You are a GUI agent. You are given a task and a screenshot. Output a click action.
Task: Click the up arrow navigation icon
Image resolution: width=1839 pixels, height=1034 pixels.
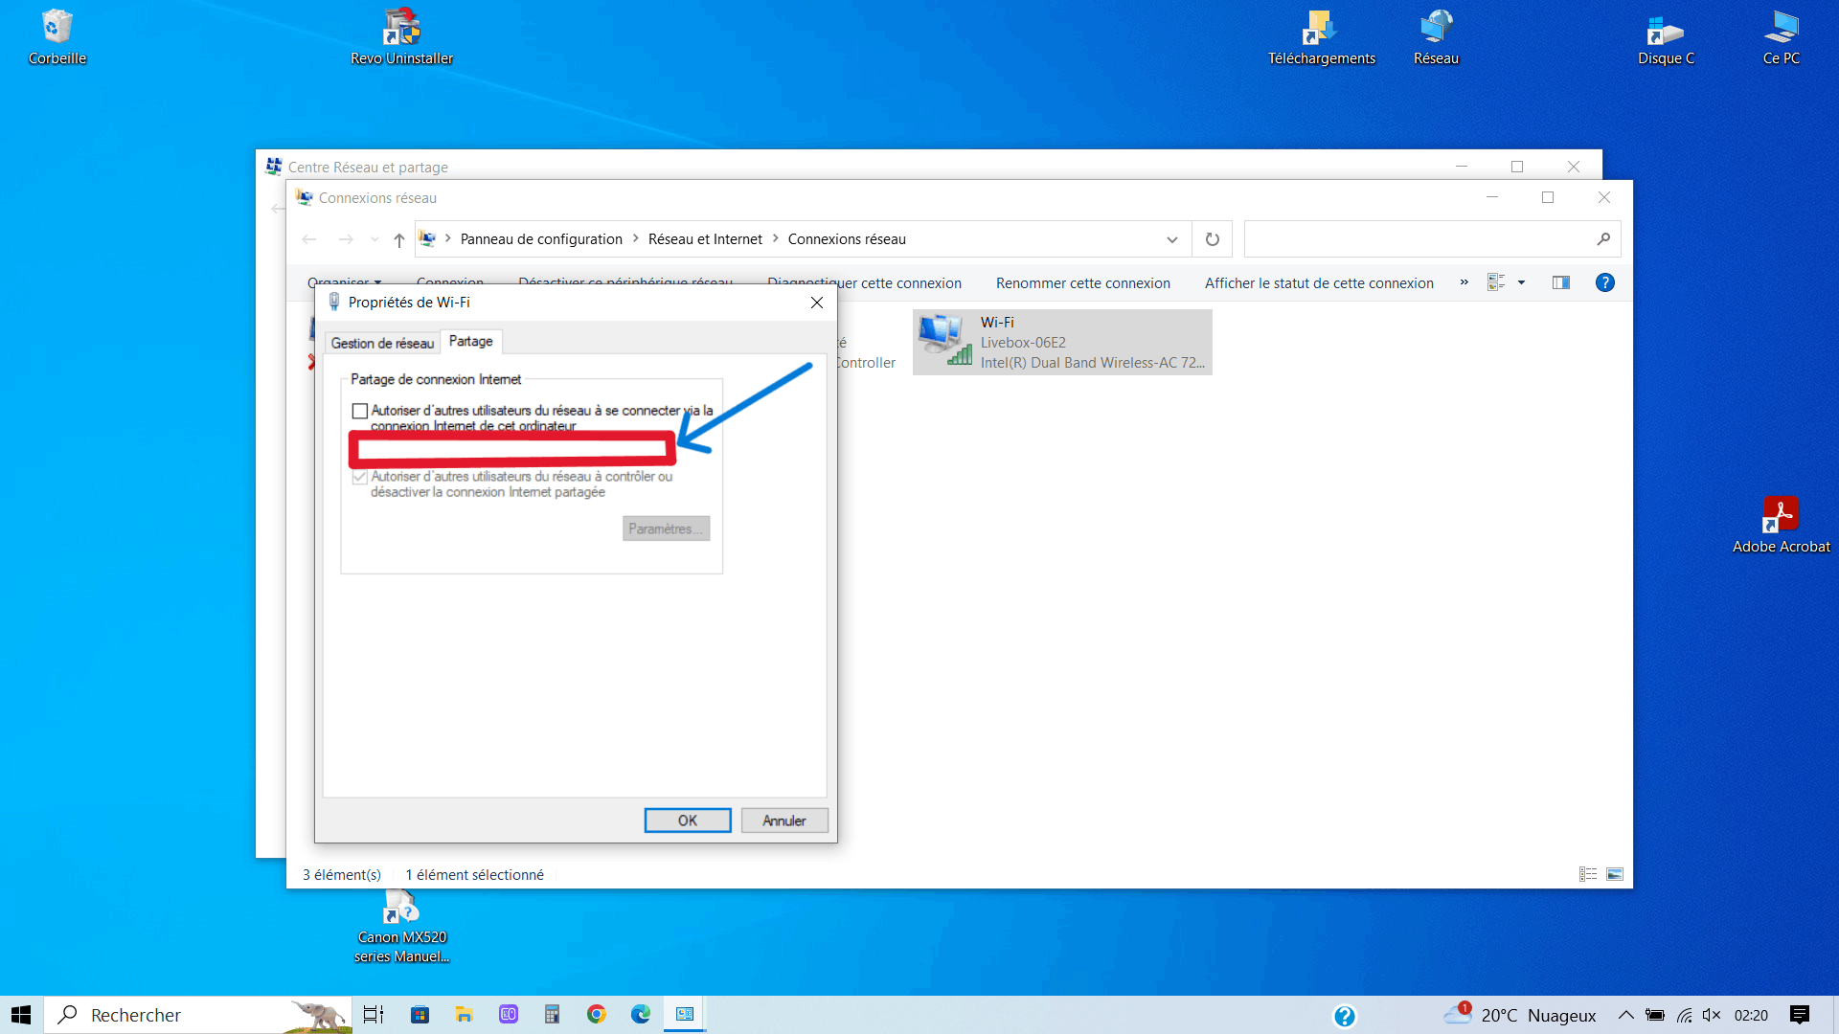pyautogui.click(x=399, y=240)
